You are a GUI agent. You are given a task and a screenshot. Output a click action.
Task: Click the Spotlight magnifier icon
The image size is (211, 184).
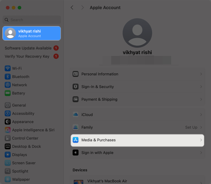point(8,171)
